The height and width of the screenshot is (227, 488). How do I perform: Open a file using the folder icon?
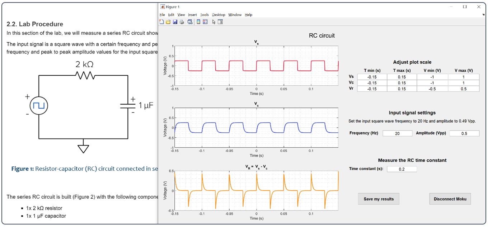click(168, 22)
